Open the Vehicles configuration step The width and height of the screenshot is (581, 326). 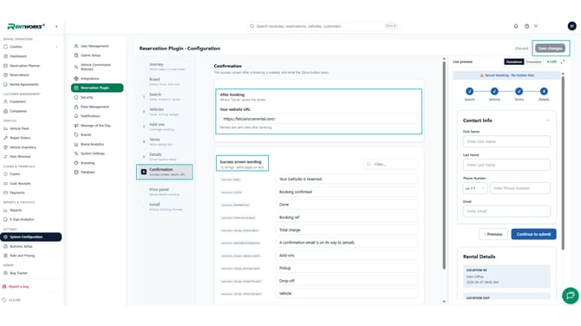pyautogui.click(x=165, y=112)
